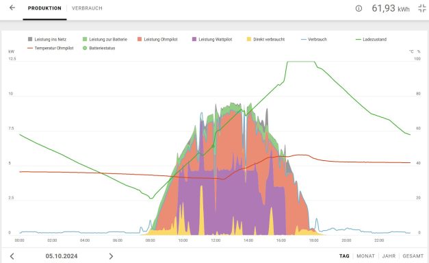Switch to the Verbrauch tab
Viewport: 429px width, 263px height.
click(87, 8)
